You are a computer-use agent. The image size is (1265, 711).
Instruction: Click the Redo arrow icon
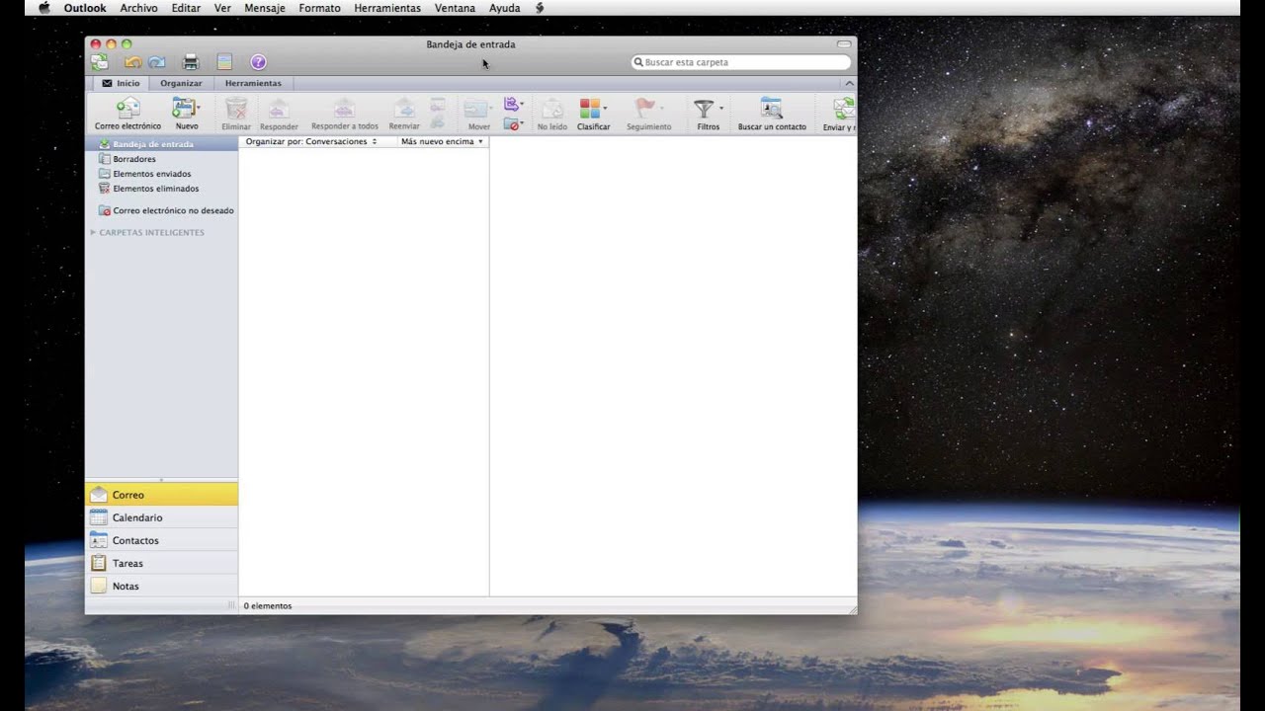coord(156,62)
